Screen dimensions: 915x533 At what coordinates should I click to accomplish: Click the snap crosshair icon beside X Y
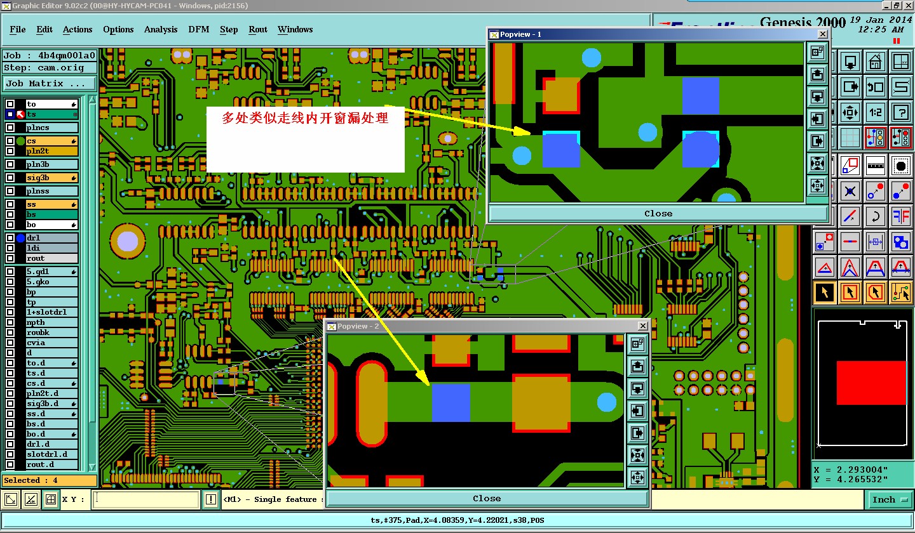[51, 499]
